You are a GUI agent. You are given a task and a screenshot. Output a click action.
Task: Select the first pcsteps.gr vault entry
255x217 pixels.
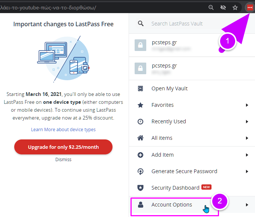(192, 45)
